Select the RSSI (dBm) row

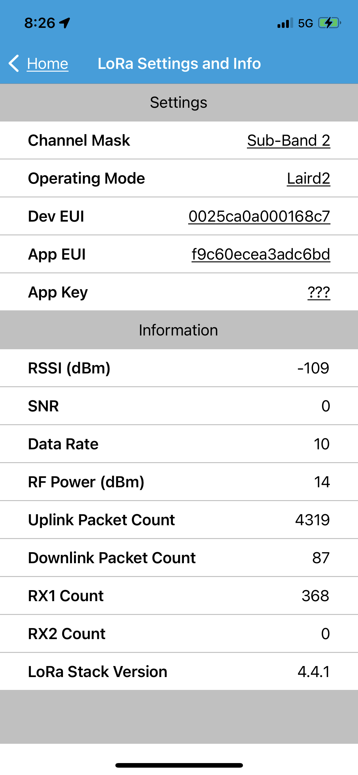[x=179, y=368]
